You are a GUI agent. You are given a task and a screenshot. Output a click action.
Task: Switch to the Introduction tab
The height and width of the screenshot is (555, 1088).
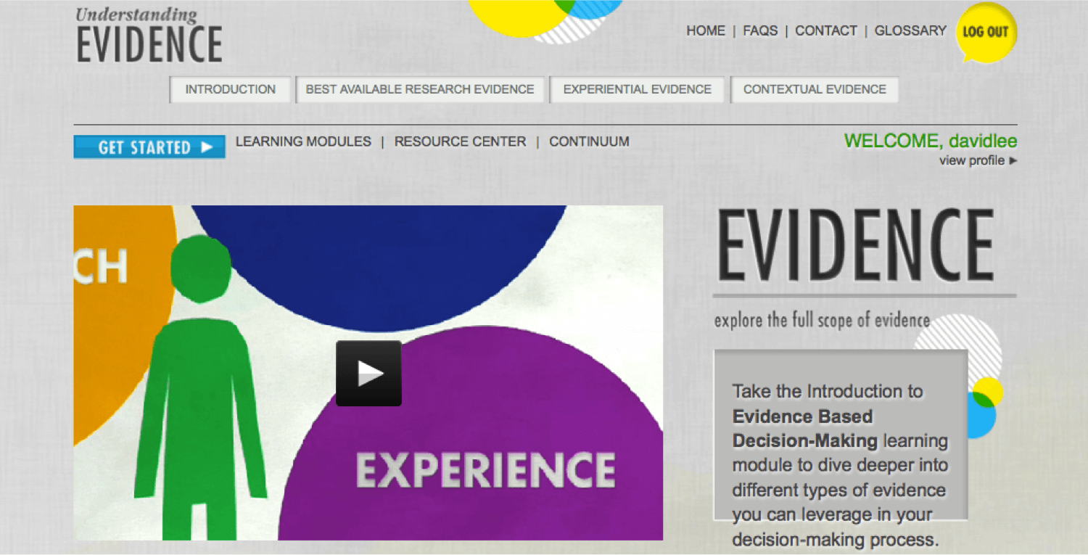pyautogui.click(x=231, y=89)
